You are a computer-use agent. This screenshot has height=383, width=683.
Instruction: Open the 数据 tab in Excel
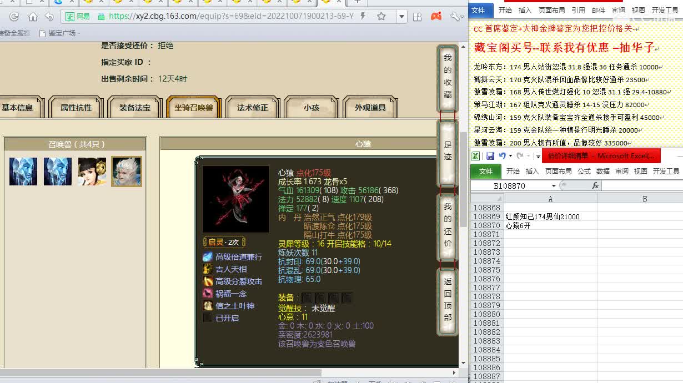602,171
